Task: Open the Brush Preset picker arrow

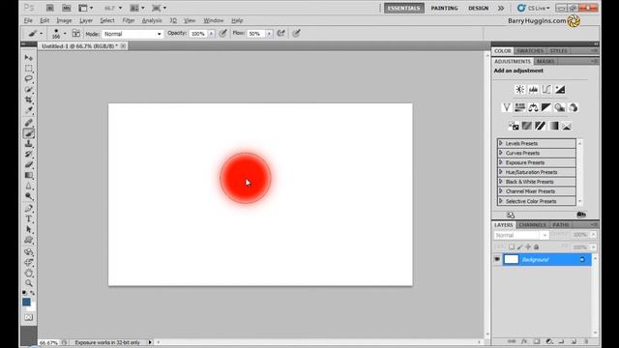Action: click(65, 34)
